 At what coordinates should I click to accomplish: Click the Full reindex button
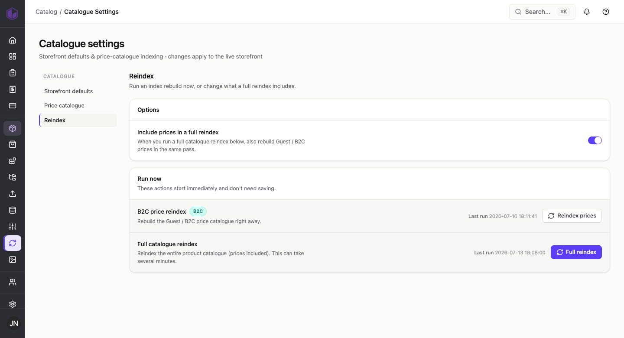click(576, 252)
